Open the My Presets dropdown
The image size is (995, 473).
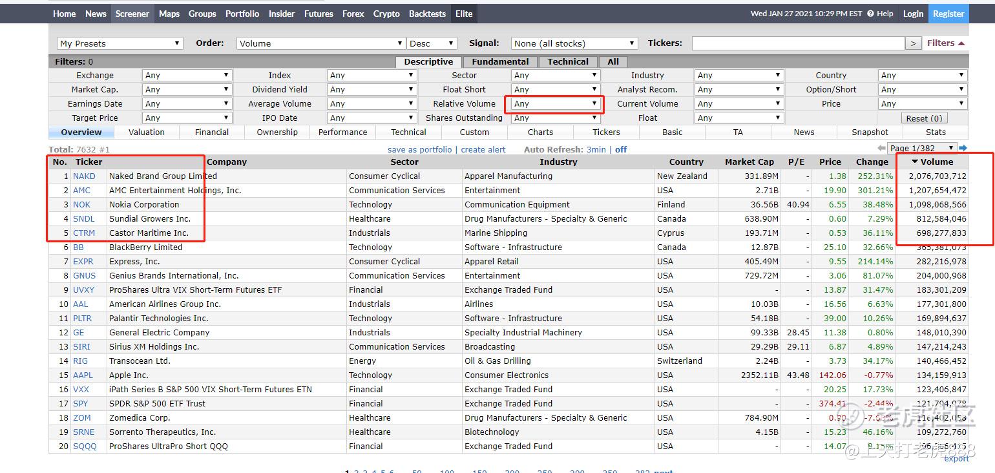(120, 43)
